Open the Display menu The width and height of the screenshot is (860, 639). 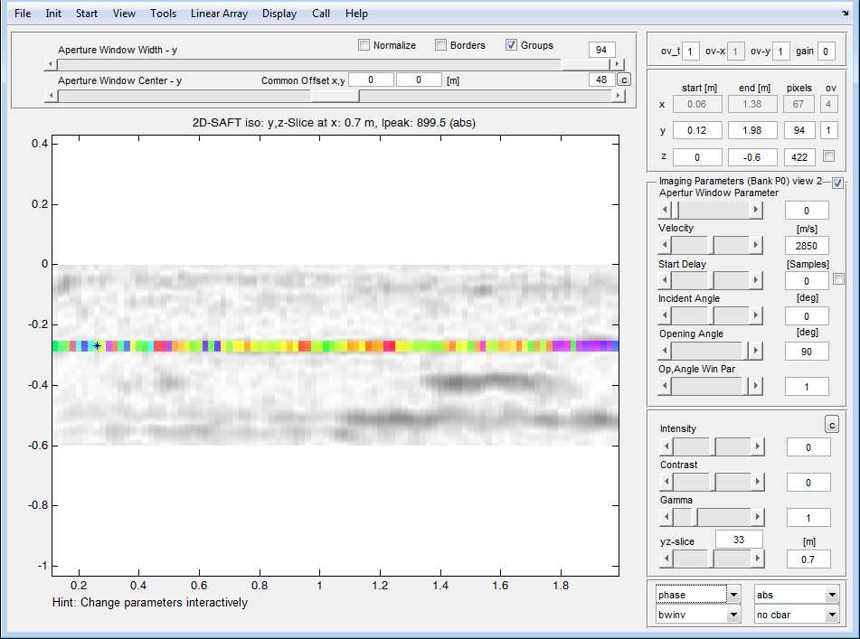[279, 14]
